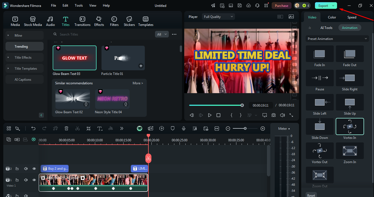The image size is (374, 197).
Task: Apply the Fade In preset animation
Action: point(320,56)
